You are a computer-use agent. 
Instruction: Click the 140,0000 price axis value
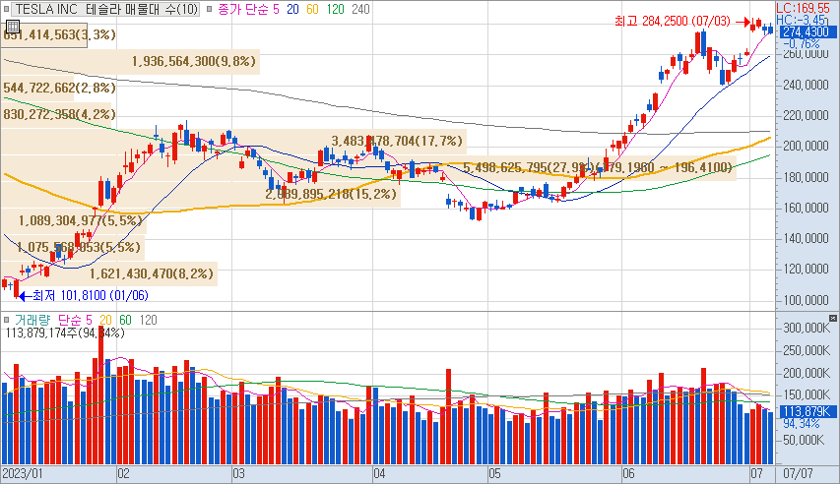(x=806, y=238)
